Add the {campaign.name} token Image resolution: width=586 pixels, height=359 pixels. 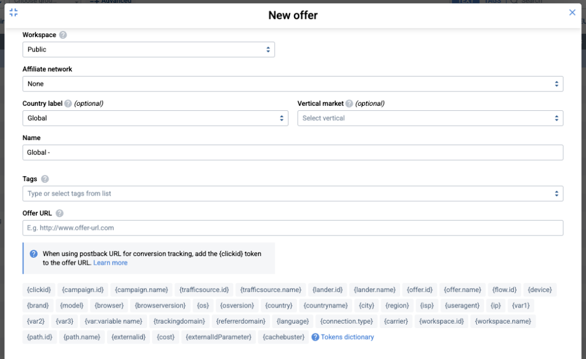coord(138,290)
